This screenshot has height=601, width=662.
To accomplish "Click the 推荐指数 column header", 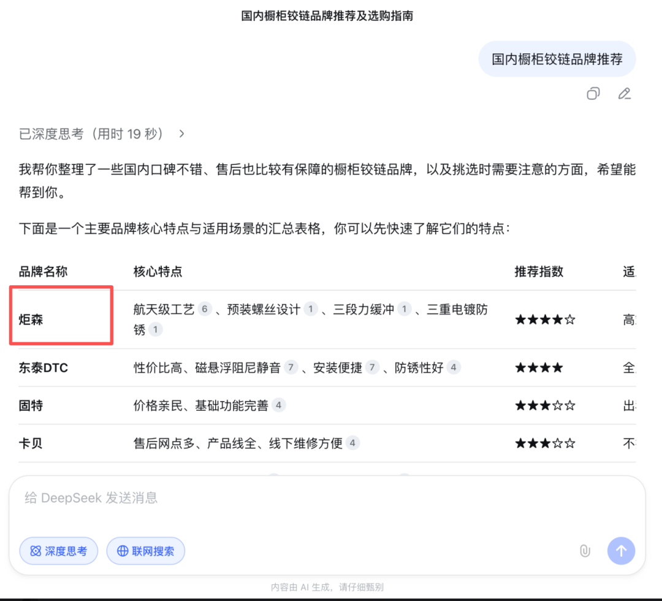I will click(539, 272).
